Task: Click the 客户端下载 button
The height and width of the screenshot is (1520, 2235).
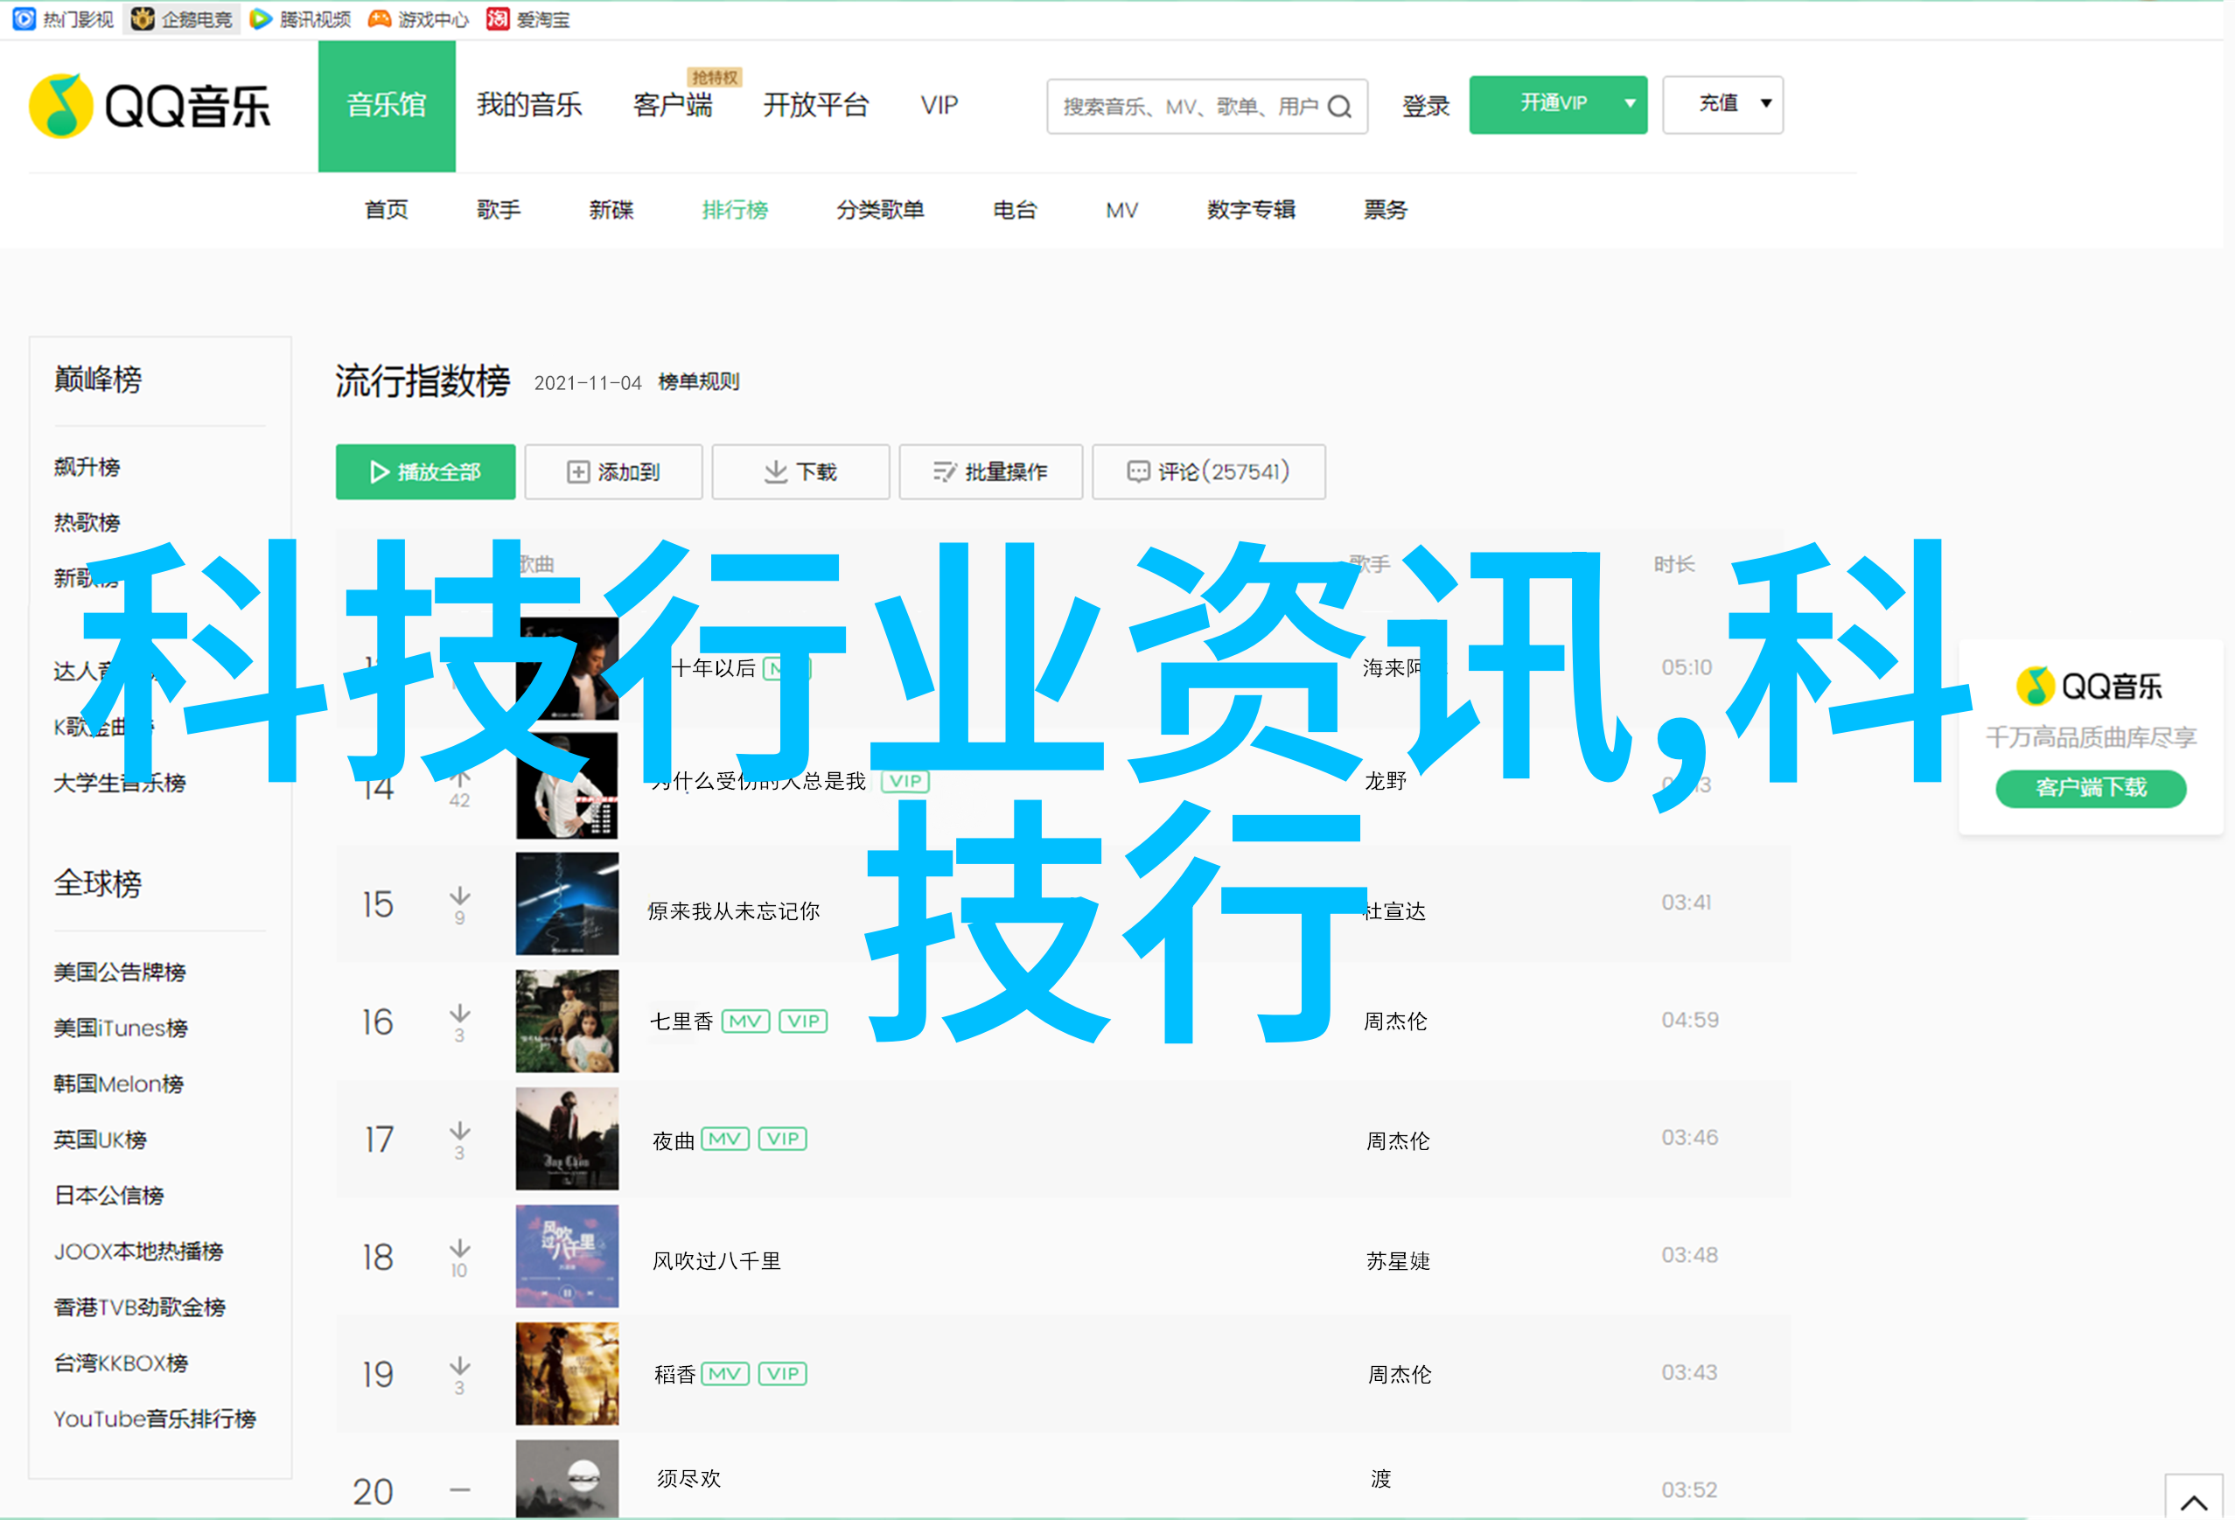Action: 2090,787
